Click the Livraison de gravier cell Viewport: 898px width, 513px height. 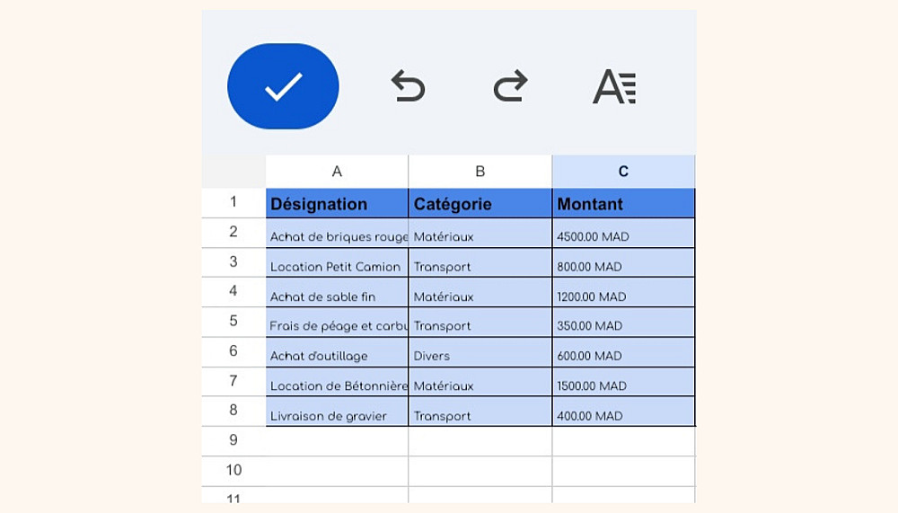coord(337,416)
